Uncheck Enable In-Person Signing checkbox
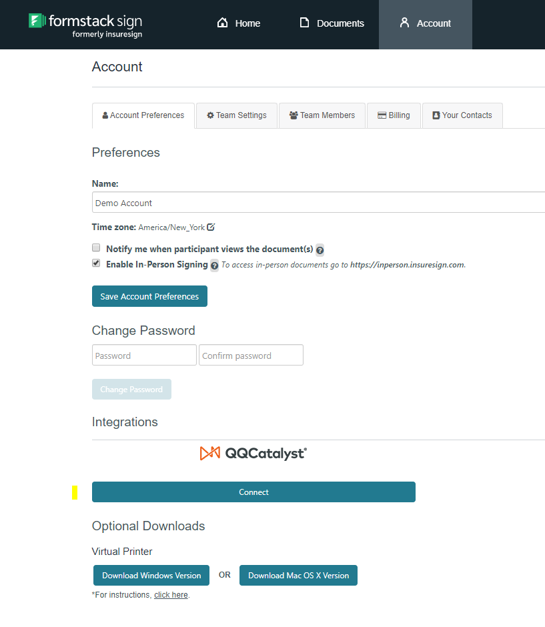The width and height of the screenshot is (545, 627). pyautogui.click(x=96, y=263)
